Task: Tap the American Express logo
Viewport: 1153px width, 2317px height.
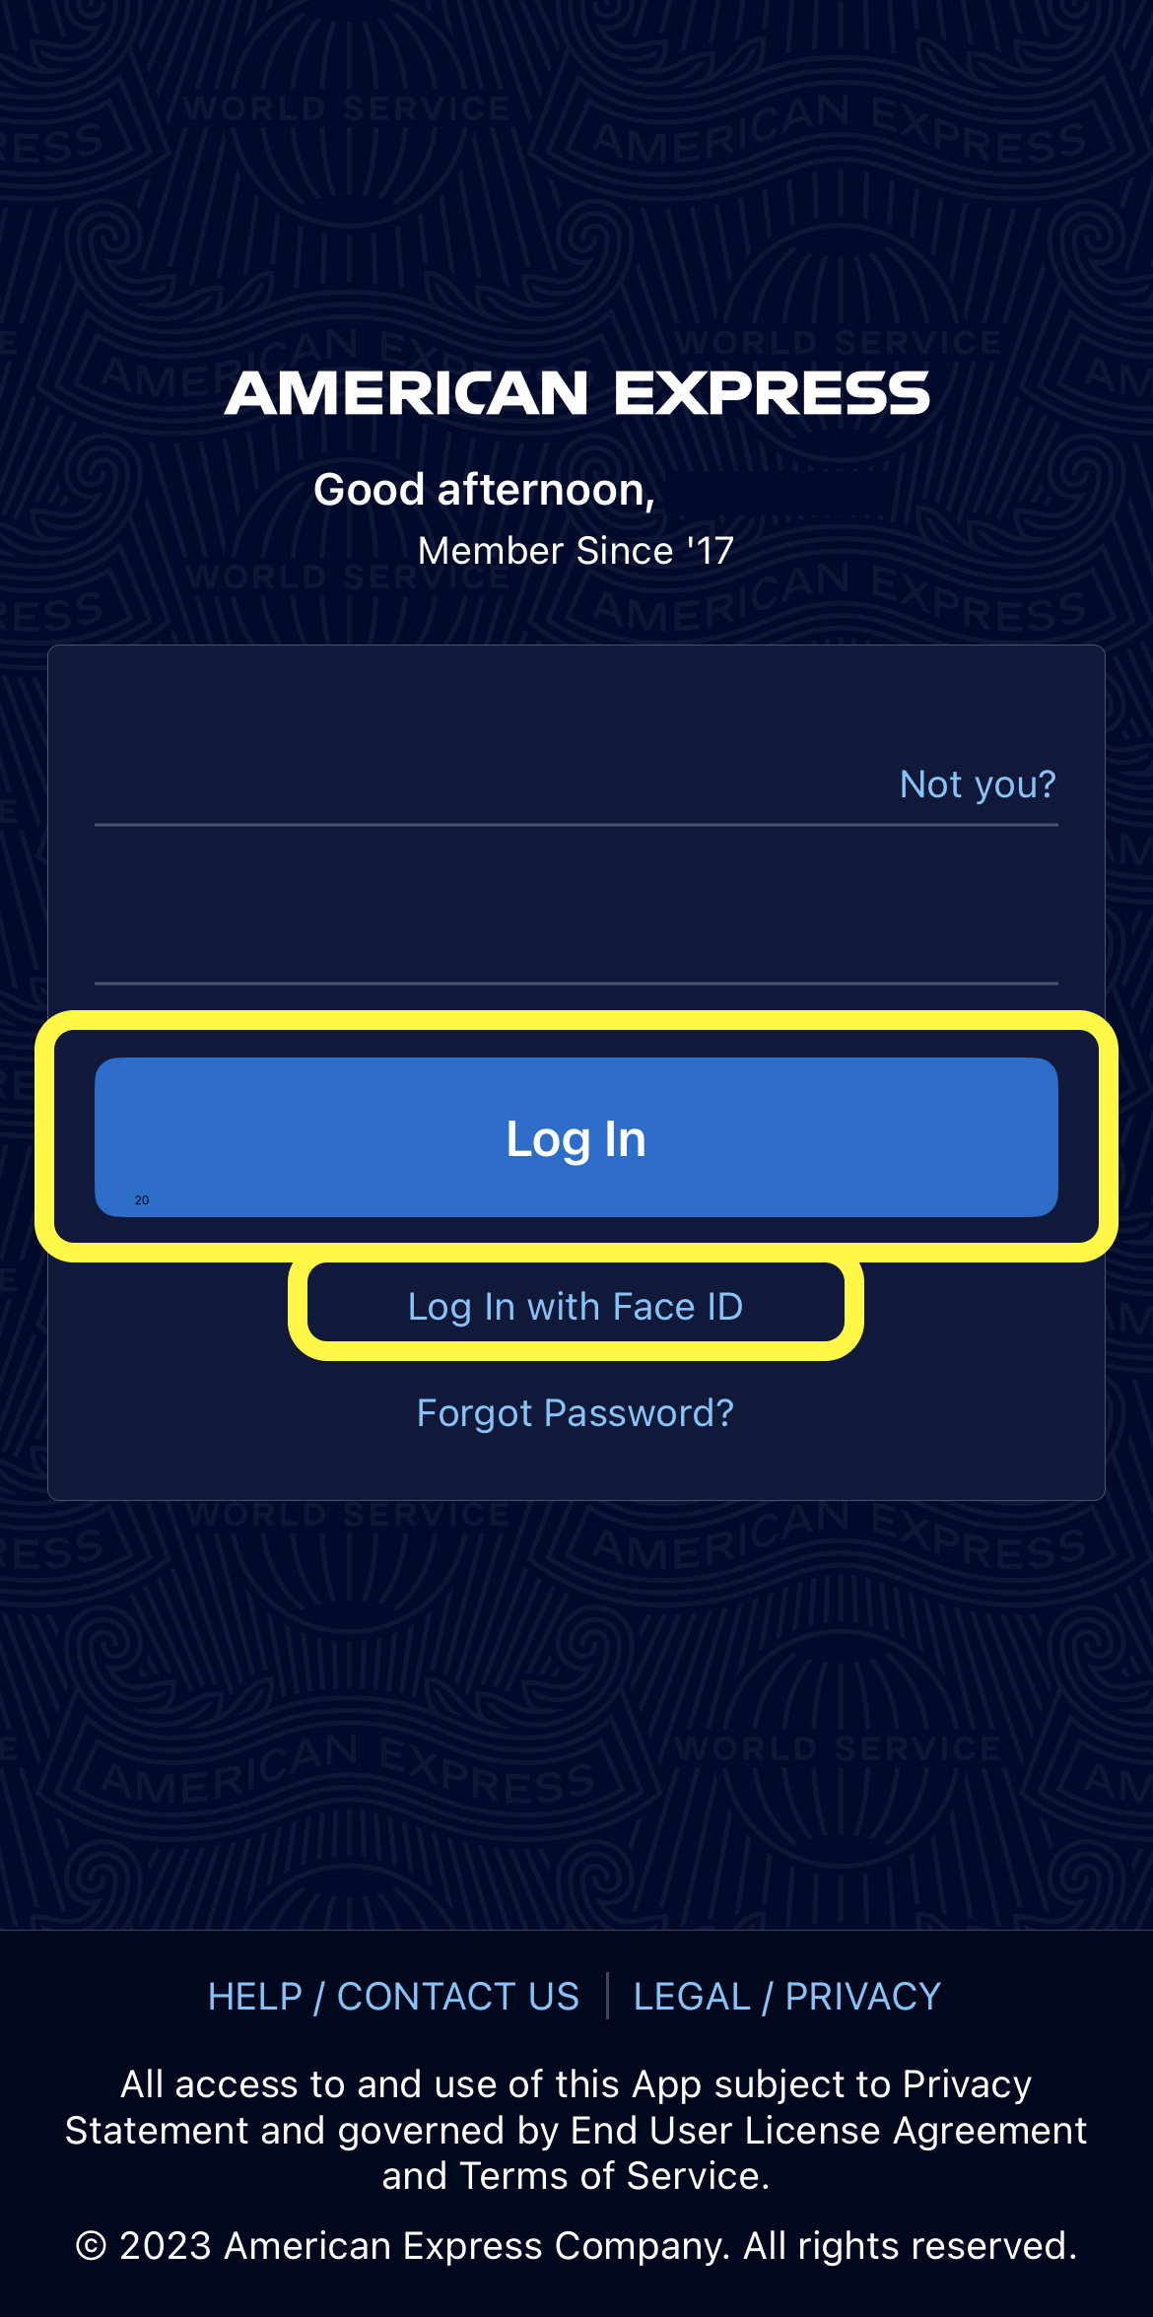Action: (x=576, y=392)
